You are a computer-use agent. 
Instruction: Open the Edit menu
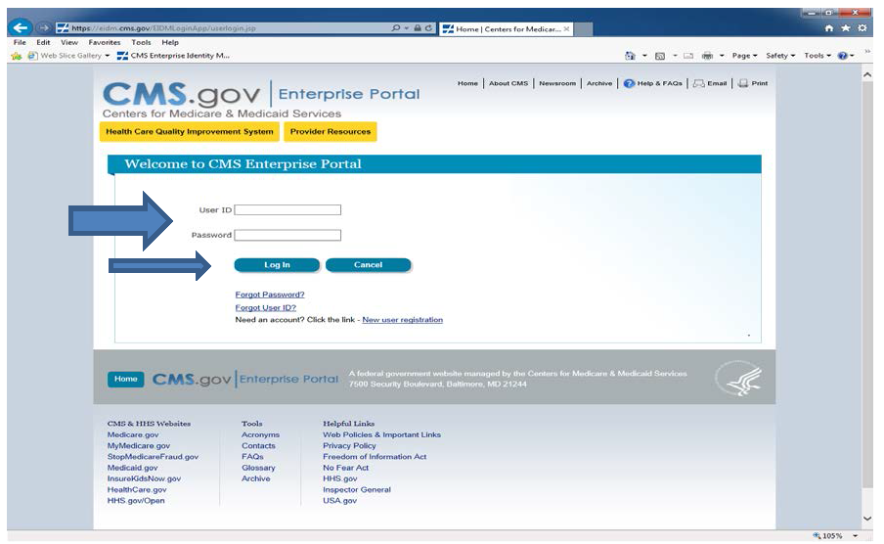(x=43, y=42)
